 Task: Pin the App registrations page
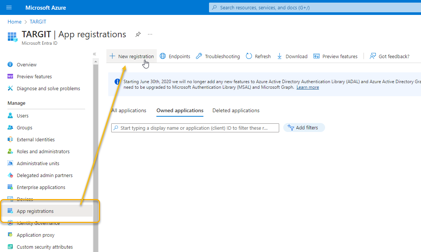138,34
